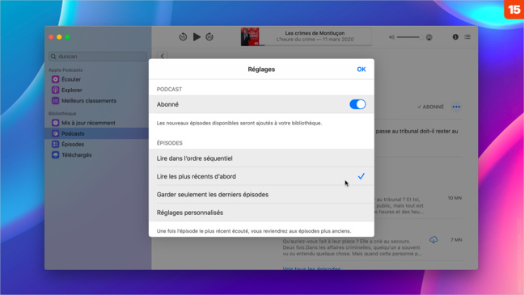Click the Téléchargés download icon in sidebar
The width and height of the screenshot is (524, 295).
56,154
